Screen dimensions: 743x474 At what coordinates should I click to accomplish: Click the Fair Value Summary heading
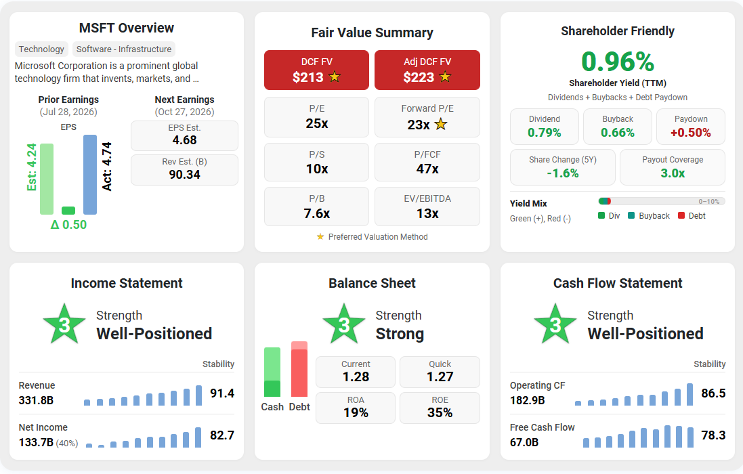(372, 33)
